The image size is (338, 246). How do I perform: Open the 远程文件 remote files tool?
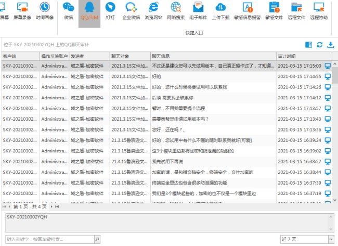[296, 11]
